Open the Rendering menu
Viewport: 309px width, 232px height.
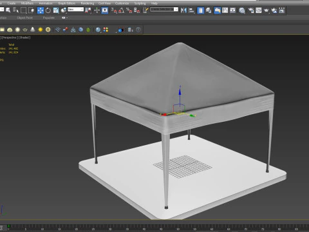point(88,3)
